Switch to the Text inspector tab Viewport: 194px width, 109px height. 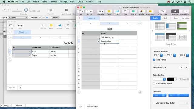tap(176, 18)
